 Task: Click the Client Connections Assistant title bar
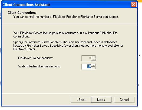(66, 5)
